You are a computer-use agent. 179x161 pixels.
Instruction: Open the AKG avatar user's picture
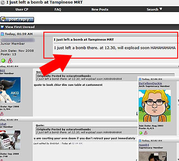click(10, 90)
